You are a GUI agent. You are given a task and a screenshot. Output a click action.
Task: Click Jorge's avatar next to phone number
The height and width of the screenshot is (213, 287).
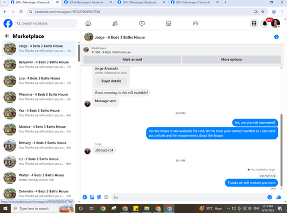click(x=87, y=151)
